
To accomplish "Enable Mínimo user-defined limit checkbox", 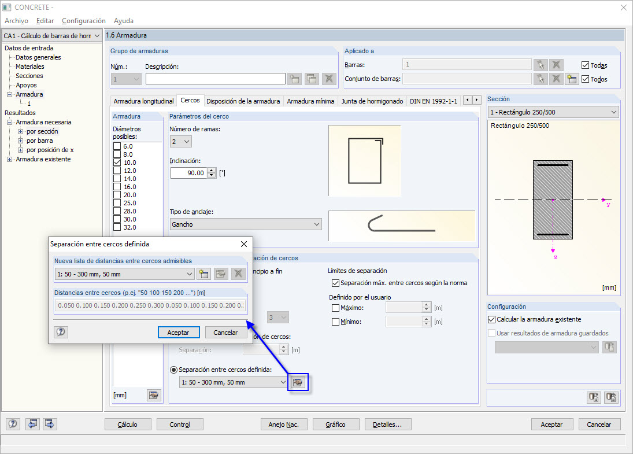I will tap(335, 322).
